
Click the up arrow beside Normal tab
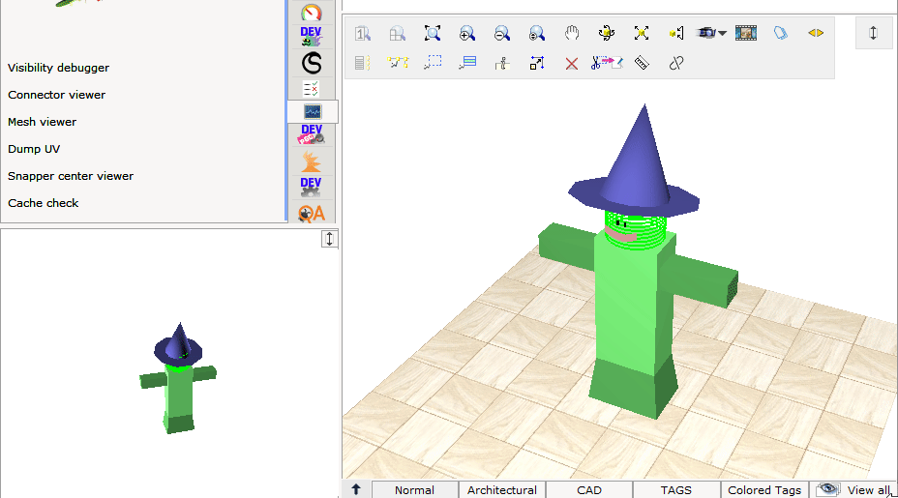(x=356, y=489)
